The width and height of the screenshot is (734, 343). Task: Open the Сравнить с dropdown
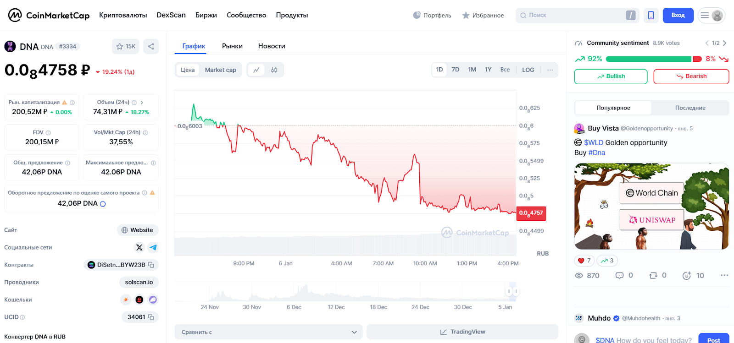click(269, 332)
